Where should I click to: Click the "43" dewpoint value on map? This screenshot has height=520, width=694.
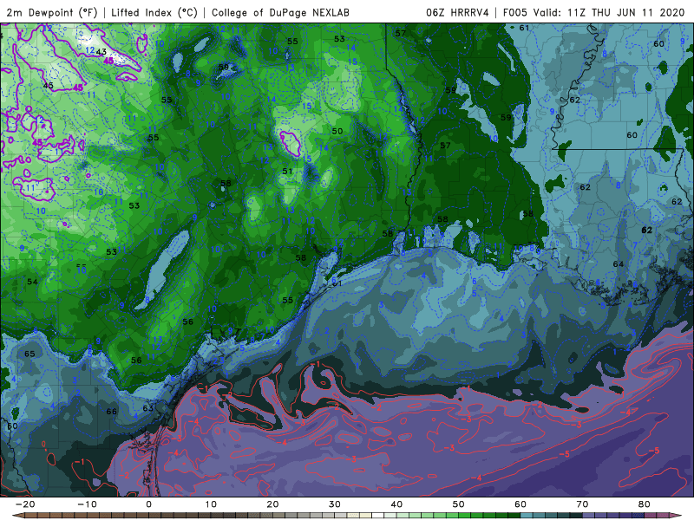[x=101, y=52]
